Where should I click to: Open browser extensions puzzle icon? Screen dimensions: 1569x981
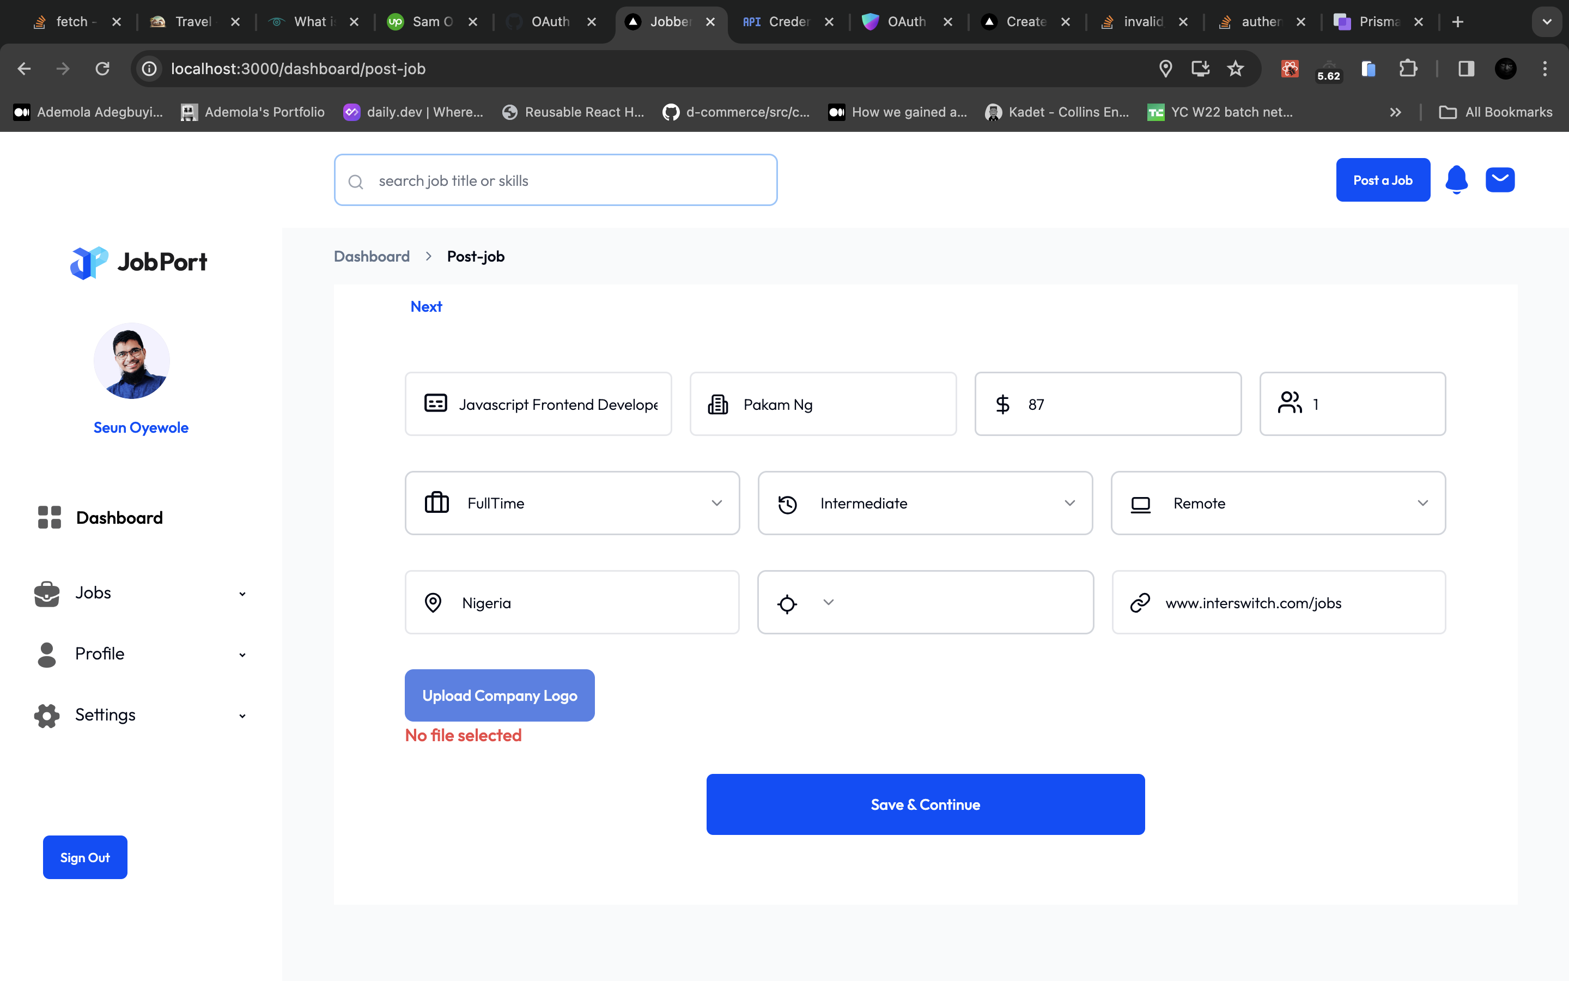pos(1408,69)
